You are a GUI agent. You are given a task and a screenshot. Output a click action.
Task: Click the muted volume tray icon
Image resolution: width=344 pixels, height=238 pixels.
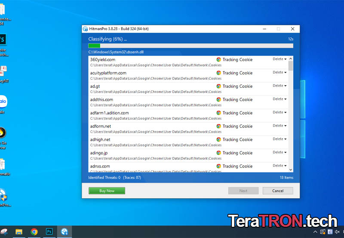click(x=337, y=232)
